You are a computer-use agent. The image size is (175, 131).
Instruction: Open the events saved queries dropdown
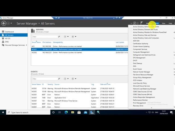74,79
